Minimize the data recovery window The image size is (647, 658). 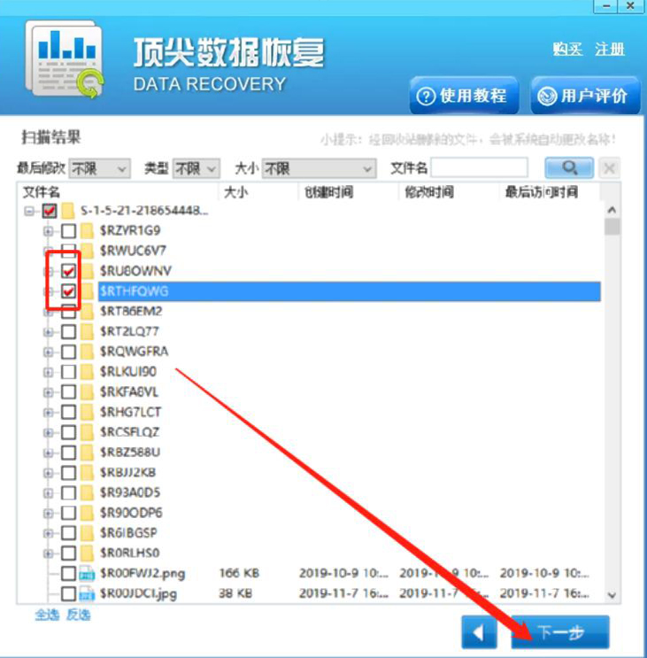605,7
